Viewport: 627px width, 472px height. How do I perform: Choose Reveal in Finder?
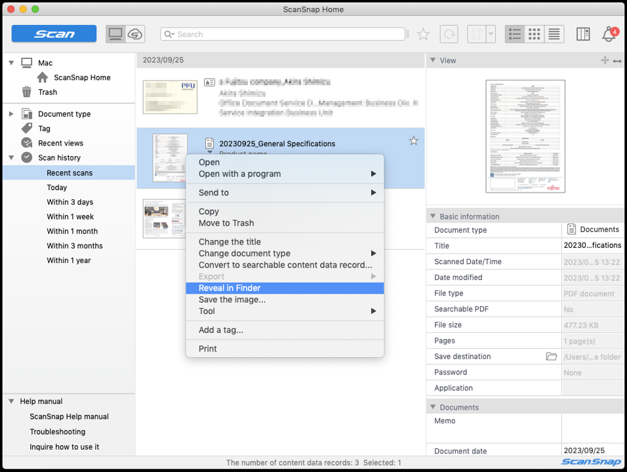[285, 288]
